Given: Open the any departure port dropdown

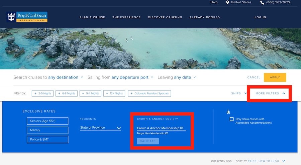Looking at the screenshot, I should point(132,77).
